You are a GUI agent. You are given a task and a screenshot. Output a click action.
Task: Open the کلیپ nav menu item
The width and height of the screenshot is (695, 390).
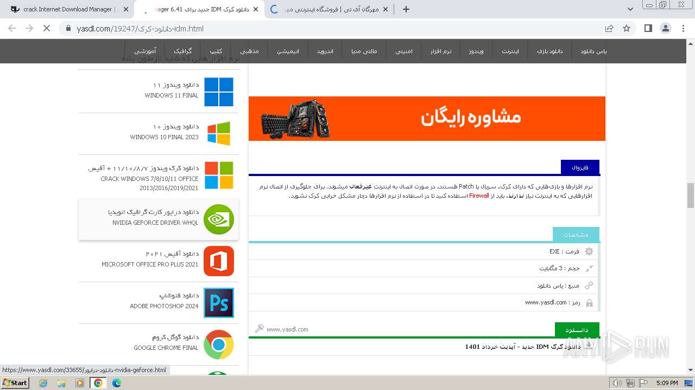[x=216, y=51]
